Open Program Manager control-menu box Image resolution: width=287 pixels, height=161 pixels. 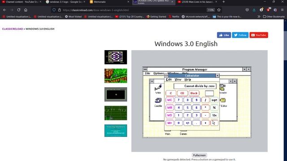pos(145,69)
